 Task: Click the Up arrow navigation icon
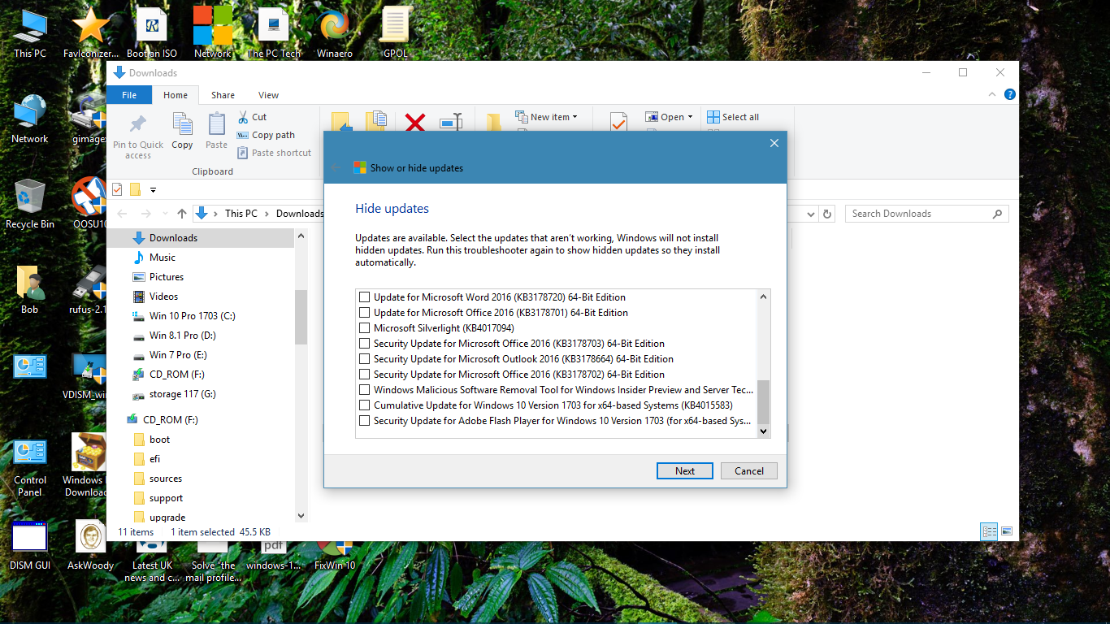click(181, 214)
